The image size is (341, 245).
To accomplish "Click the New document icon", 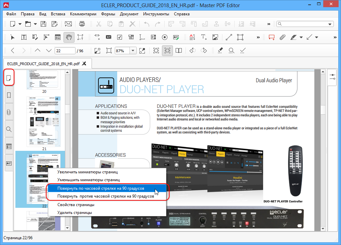I will click(13, 24).
